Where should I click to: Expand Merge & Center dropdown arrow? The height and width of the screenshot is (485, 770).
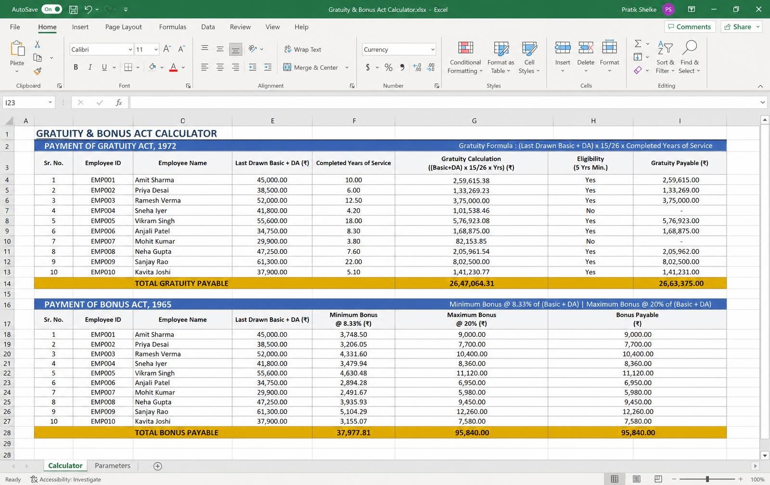coord(346,67)
